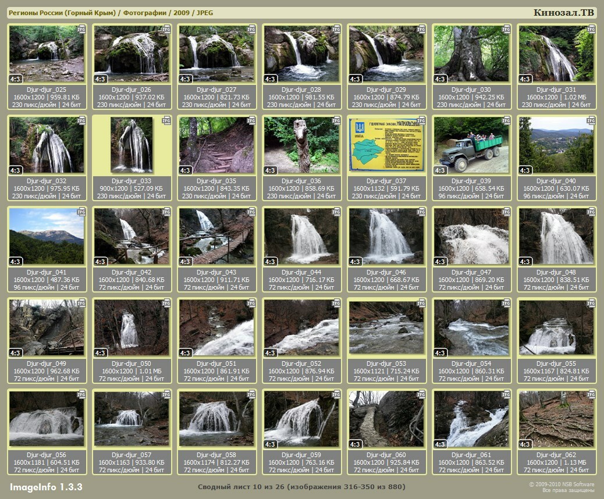Click the ImageInfo 1.3.3 label

pos(46,487)
